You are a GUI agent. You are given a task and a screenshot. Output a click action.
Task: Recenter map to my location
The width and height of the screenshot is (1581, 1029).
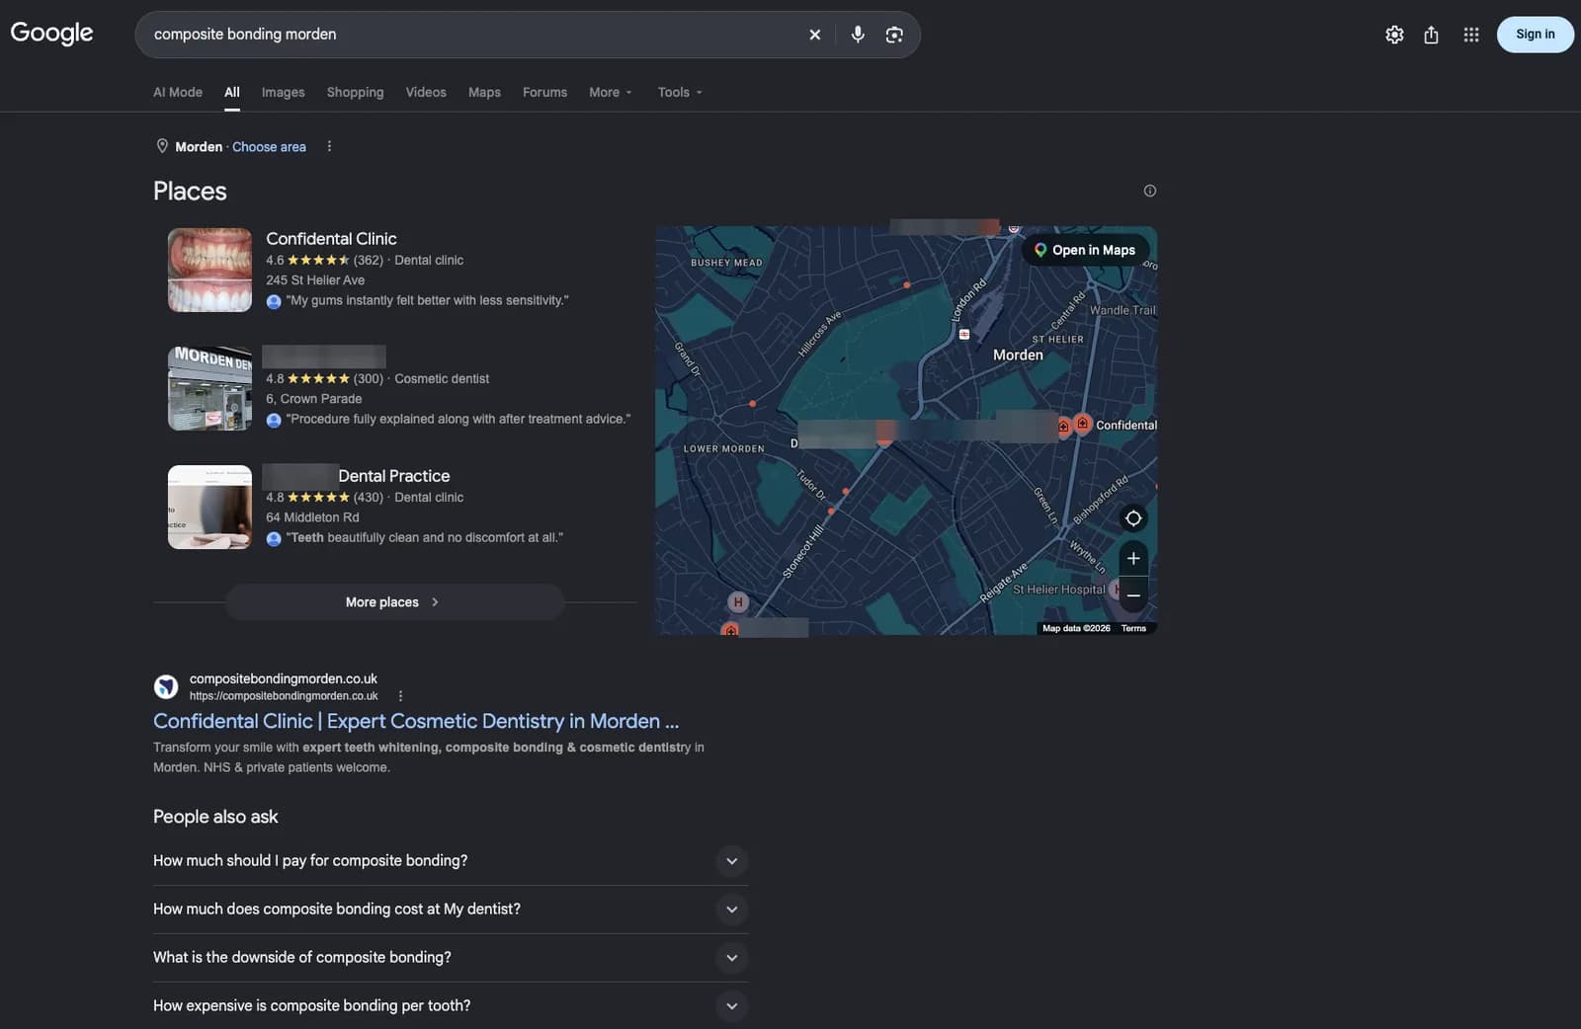(x=1133, y=518)
